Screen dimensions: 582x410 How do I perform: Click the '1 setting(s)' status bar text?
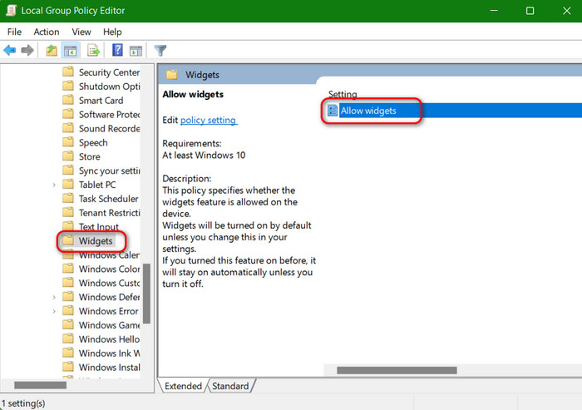coord(23,403)
